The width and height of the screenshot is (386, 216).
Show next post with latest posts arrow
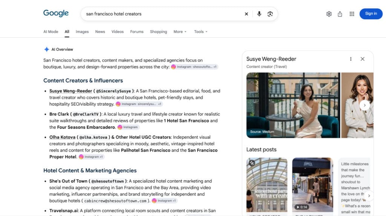369,196
